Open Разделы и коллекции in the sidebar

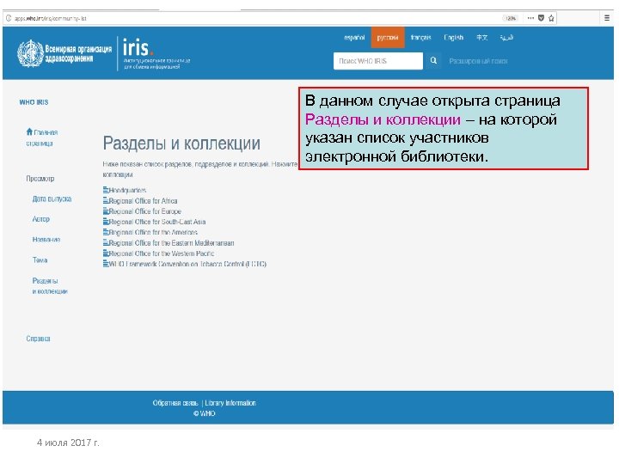pyautogui.click(x=50, y=286)
